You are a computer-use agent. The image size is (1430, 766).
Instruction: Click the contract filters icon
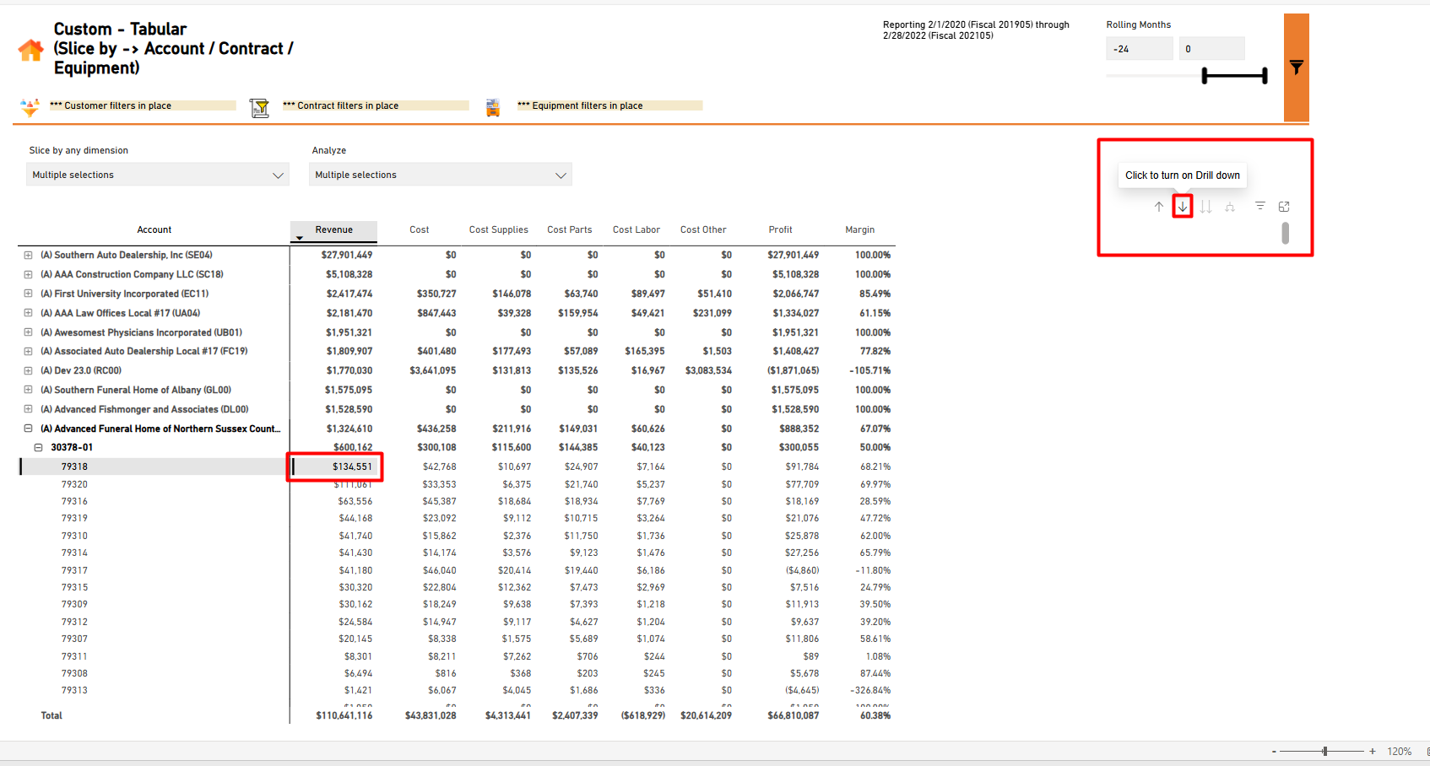(259, 108)
